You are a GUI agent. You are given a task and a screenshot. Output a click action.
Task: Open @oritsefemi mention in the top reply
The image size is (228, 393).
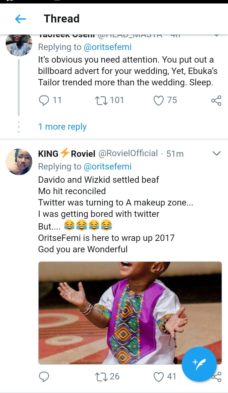pyautogui.click(x=107, y=47)
